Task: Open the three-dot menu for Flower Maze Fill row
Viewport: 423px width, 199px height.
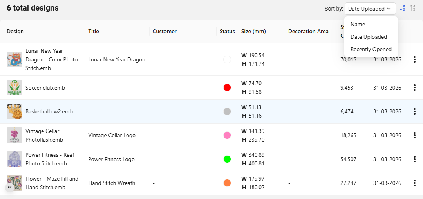Action: 414,183
